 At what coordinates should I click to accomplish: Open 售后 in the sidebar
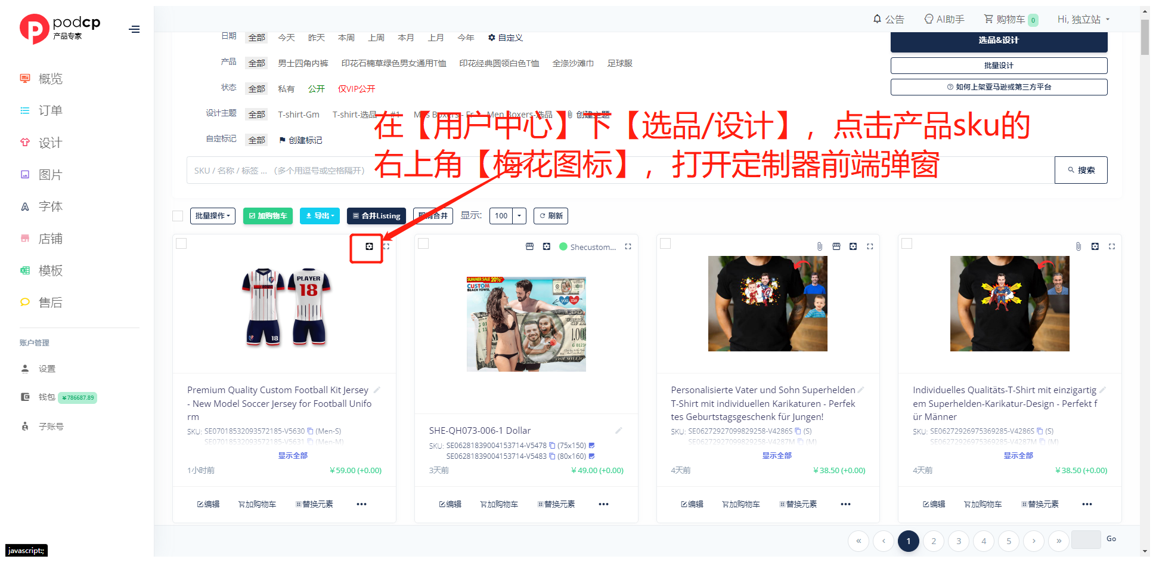pyautogui.click(x=51, y=302)
